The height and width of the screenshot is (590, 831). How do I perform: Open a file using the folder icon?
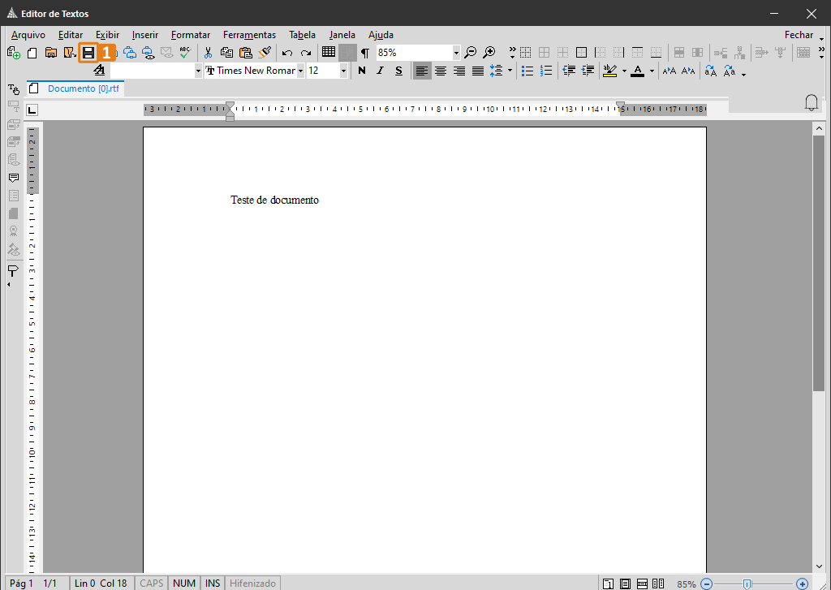[51, 53]
